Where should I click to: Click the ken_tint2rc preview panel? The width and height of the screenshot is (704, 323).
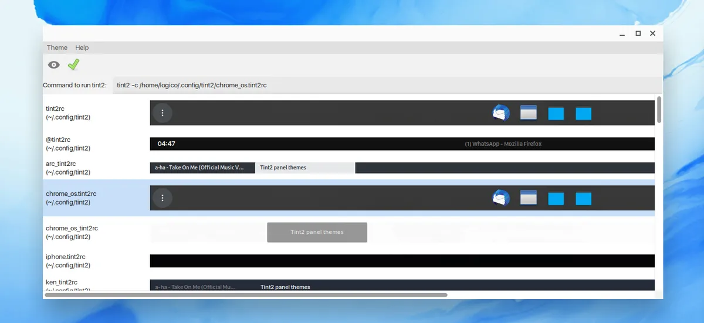click(x=402, y=285)
